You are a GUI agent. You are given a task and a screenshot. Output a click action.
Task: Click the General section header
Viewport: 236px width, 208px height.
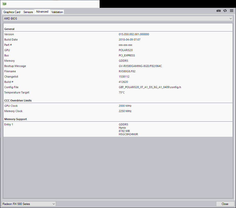[x=9, y=29]
